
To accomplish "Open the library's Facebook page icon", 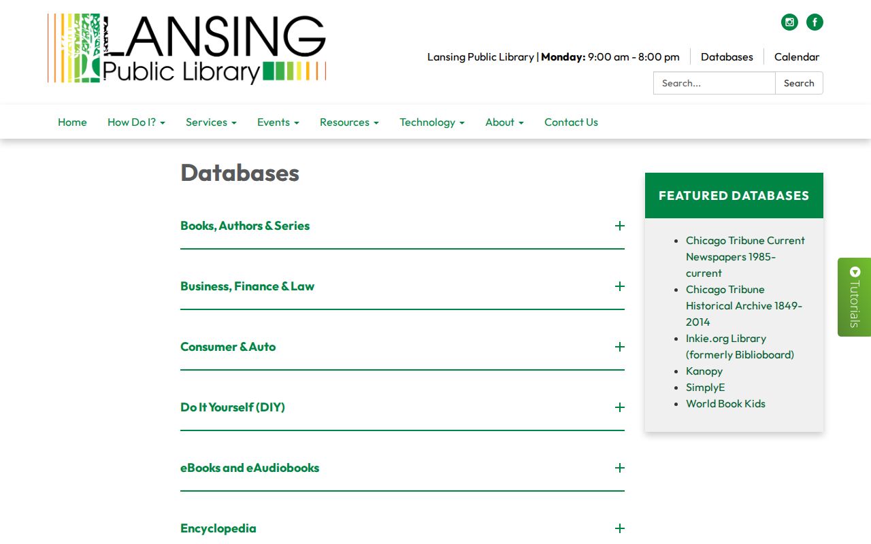I will (815, 22).
